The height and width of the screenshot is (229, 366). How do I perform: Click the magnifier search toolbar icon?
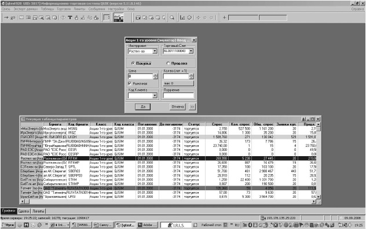pyautogui.click(x=172, y=18)
